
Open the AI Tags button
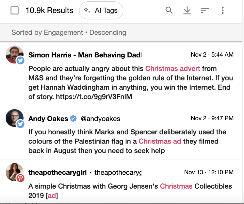(x=101, y=10)
